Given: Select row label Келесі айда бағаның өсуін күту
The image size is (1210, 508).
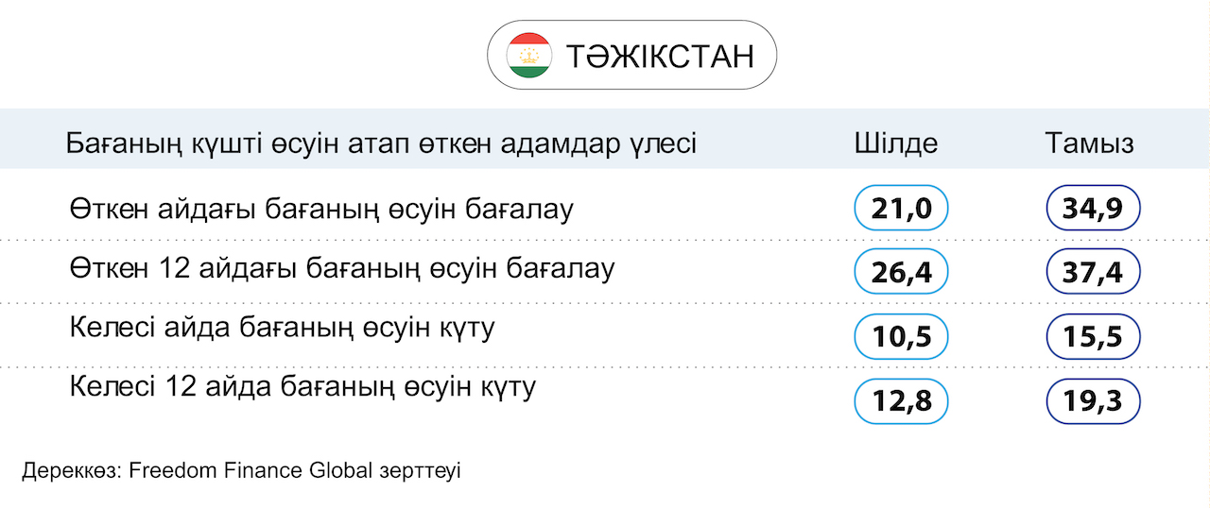Looking at the screenshot, I should [x=283, y=330].
